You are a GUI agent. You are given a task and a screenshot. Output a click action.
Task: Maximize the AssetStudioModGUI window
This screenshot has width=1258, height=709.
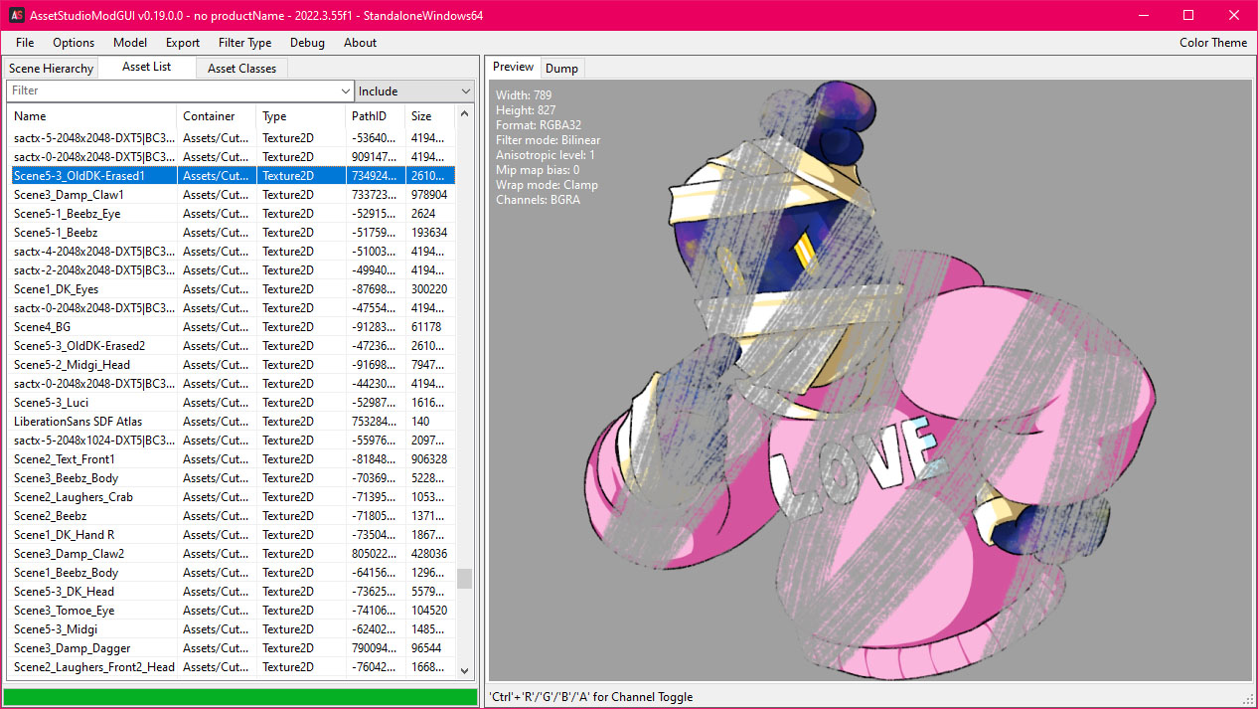click(1188, 15)
